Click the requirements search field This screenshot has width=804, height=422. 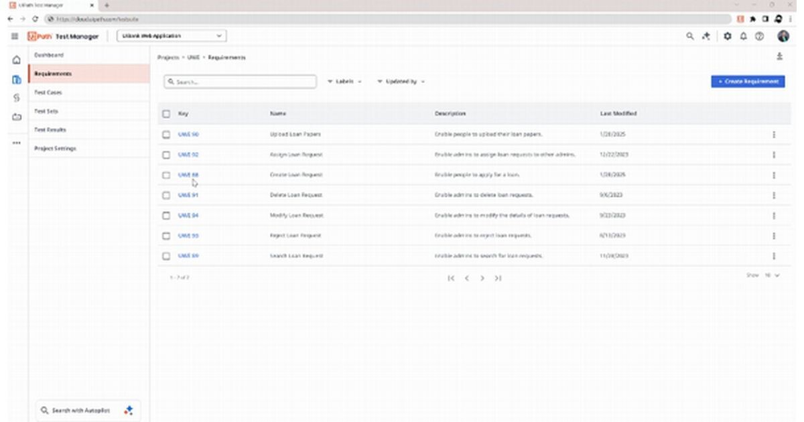coord(241,82)
